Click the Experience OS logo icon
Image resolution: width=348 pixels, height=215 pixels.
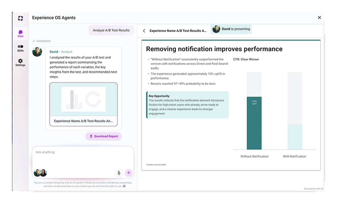tap(20, 18)
